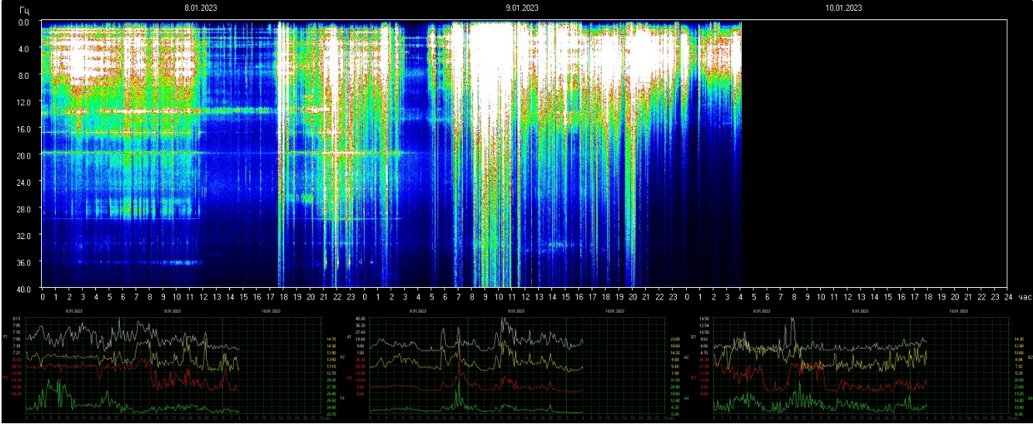1033x424 pixels.
Task: Click the 8.0 frequency axis value
Action: click(x=24, y=76)
